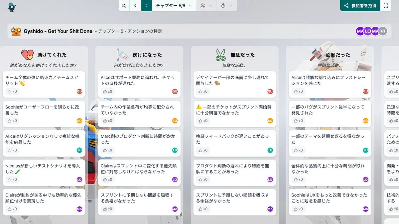Viewport: 399px width, 224px height.
Task: Jump to first chapter using skip-back icon
Action: pyautogui.click(x=124, y=6)
